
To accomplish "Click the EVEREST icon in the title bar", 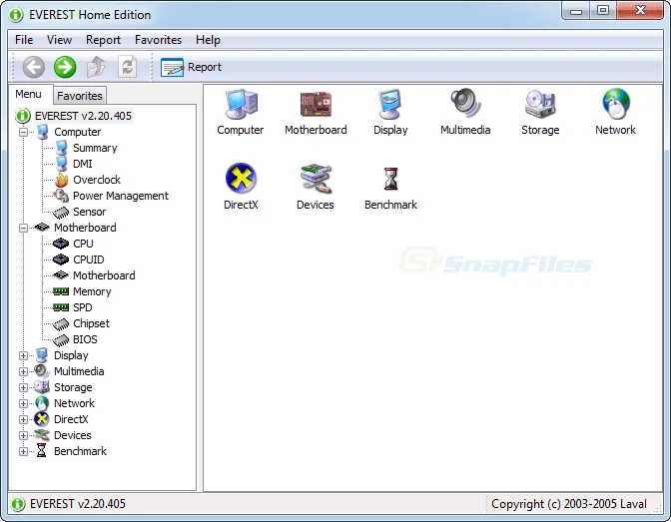I will tap(16, 15).
